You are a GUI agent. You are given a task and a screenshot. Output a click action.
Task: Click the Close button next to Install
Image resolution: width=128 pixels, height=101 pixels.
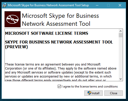coord(113,93)
